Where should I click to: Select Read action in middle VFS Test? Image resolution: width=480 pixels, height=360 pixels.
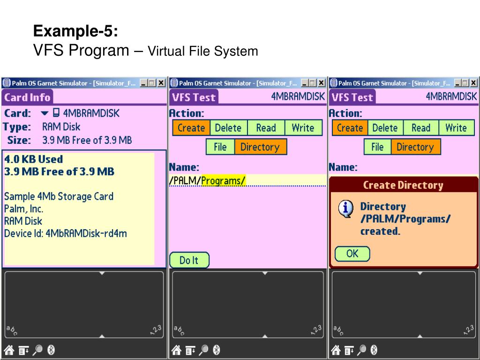(266, 127)
